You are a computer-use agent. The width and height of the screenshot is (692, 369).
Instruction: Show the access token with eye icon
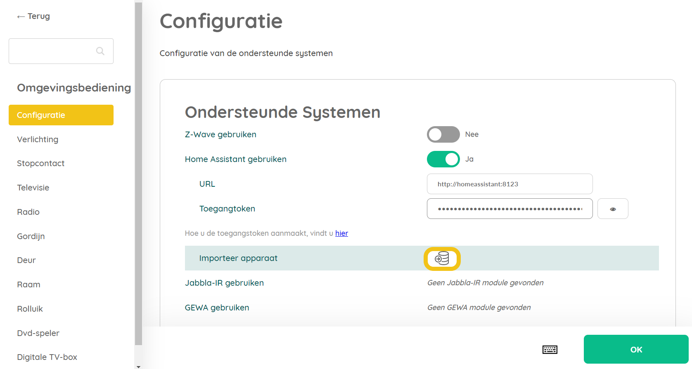[613, 209]
